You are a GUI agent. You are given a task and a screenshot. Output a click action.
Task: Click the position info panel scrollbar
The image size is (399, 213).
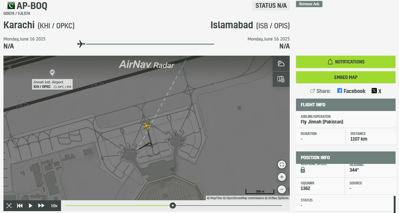[x=395, y=204]
